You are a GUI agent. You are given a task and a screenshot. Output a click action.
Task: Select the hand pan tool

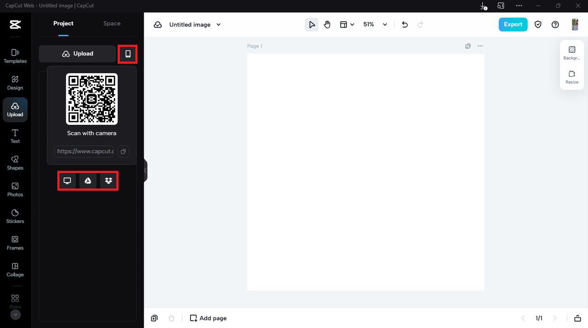point(327,25)
